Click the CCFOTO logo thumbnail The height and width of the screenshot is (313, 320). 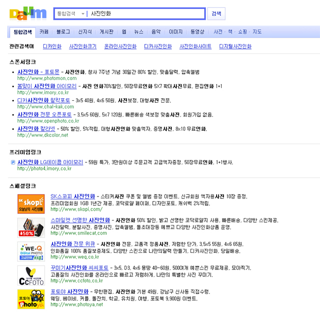click(x=31, y=275)
